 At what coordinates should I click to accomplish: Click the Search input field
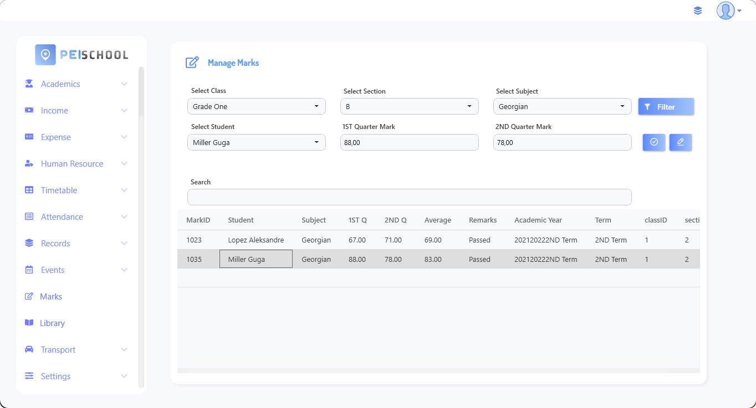(409, 197)
